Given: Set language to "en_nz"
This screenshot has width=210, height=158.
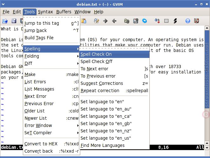Looking at the screenshot, I should [x=114, y=131].
